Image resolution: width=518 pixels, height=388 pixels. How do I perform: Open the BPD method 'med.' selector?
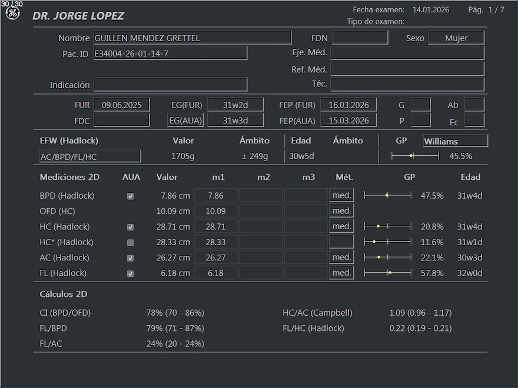point(341,196)
